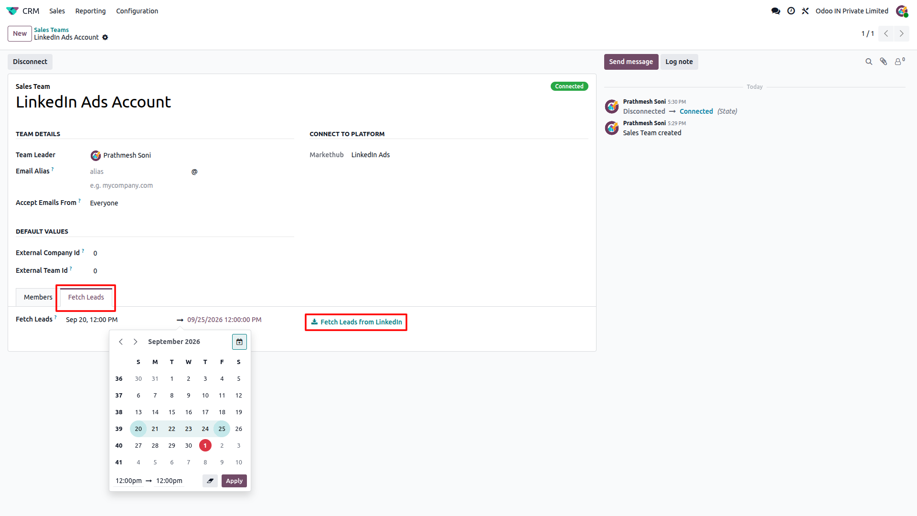The image size is (917, 516).
Task: Apply the selected date range
Action: pos(234,481)
